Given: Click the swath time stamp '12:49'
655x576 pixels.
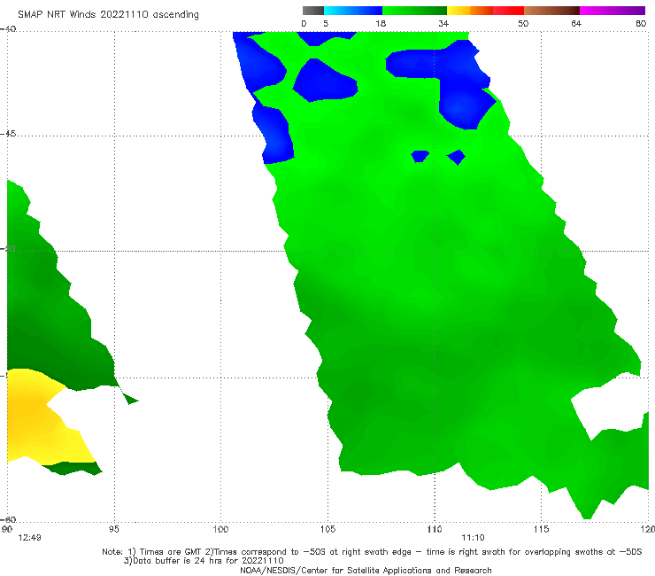Looking at the screenshot, I should click(x=30, y=538).
